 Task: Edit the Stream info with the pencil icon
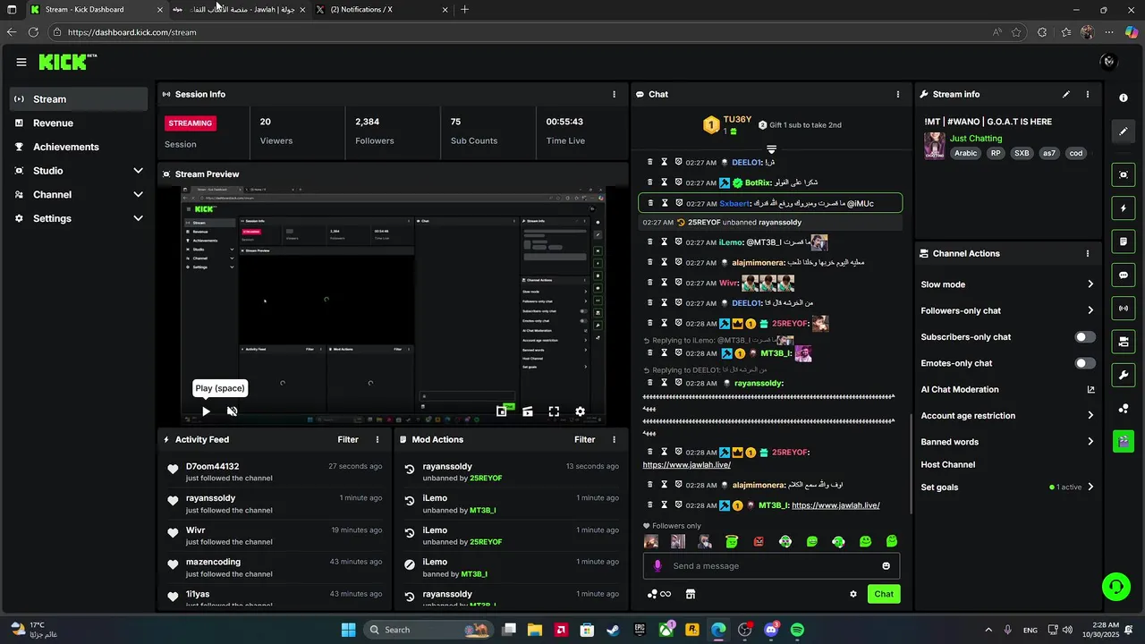[1065, 94]
